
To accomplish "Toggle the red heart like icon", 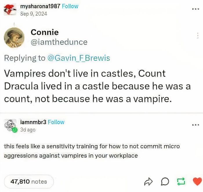I will pos(197,181).
